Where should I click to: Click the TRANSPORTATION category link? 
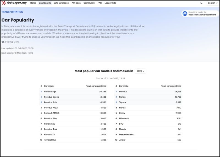coord(12,12)
